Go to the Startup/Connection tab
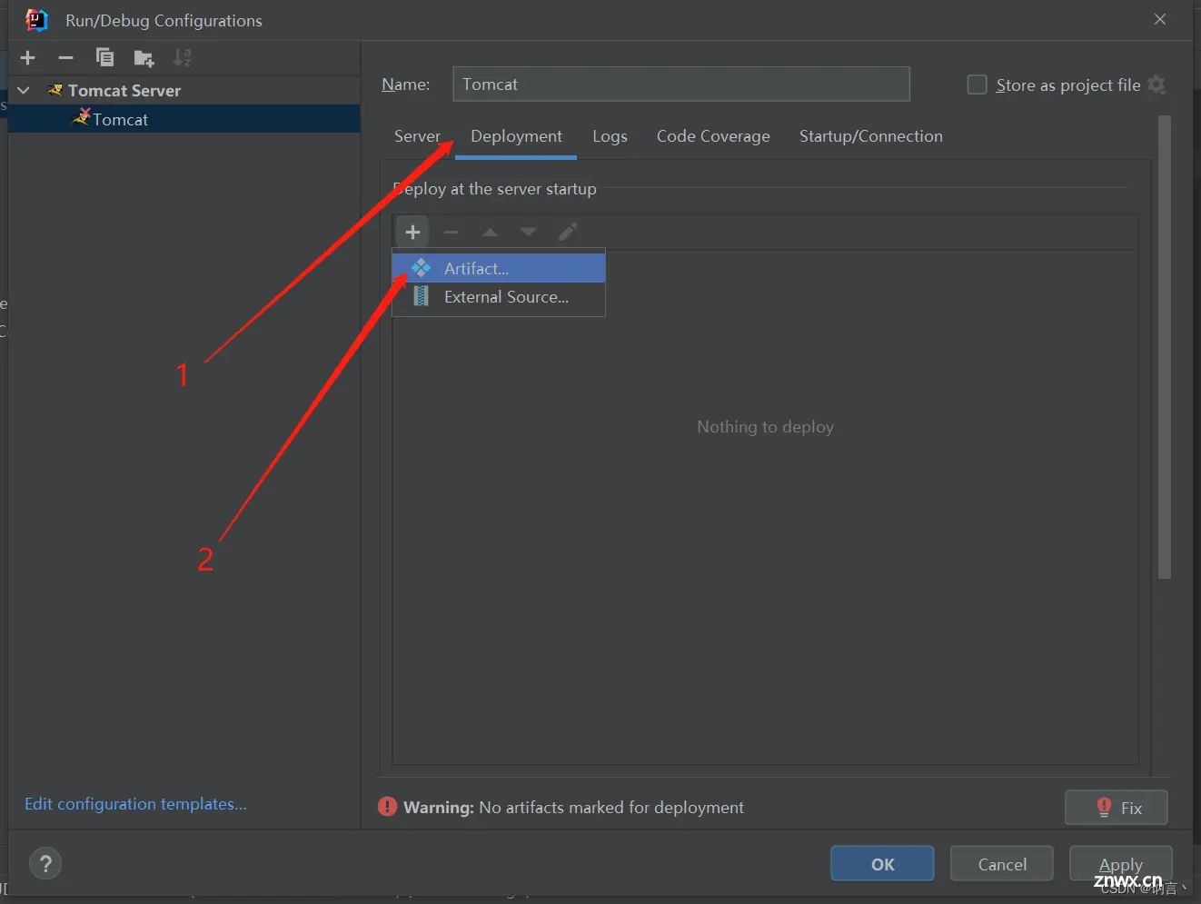 [871, 136]
